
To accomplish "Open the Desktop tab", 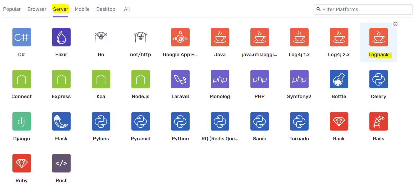I will (106, 9).
